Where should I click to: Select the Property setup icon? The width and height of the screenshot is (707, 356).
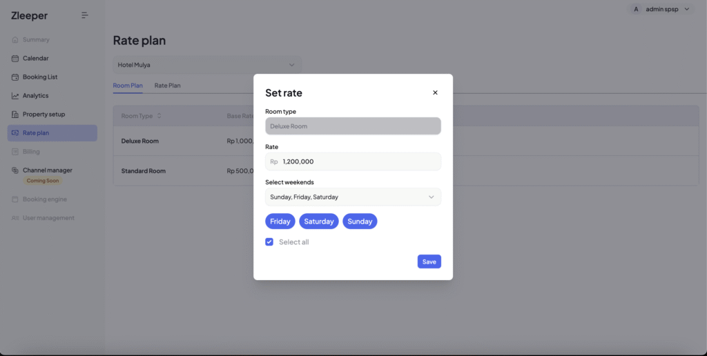(x=15, y=115)
